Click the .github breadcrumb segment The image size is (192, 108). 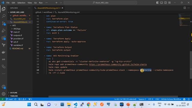(x=38, y=12)
